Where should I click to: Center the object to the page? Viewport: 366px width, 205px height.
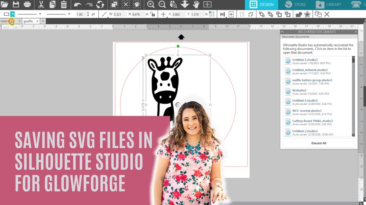(x=231, y=14)
